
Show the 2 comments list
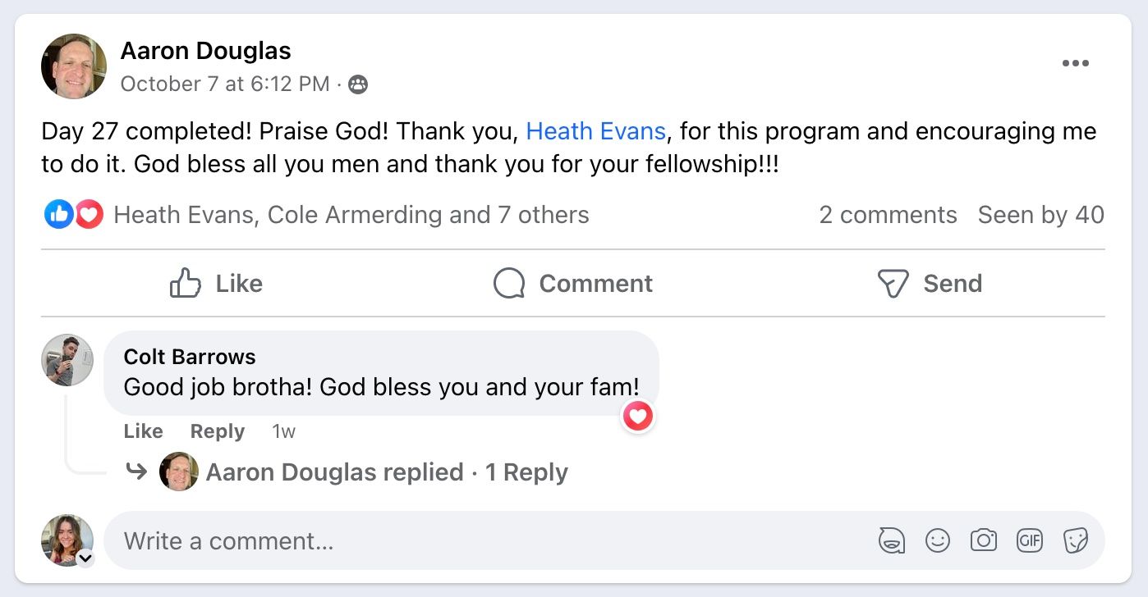click(x=887, y=215)
